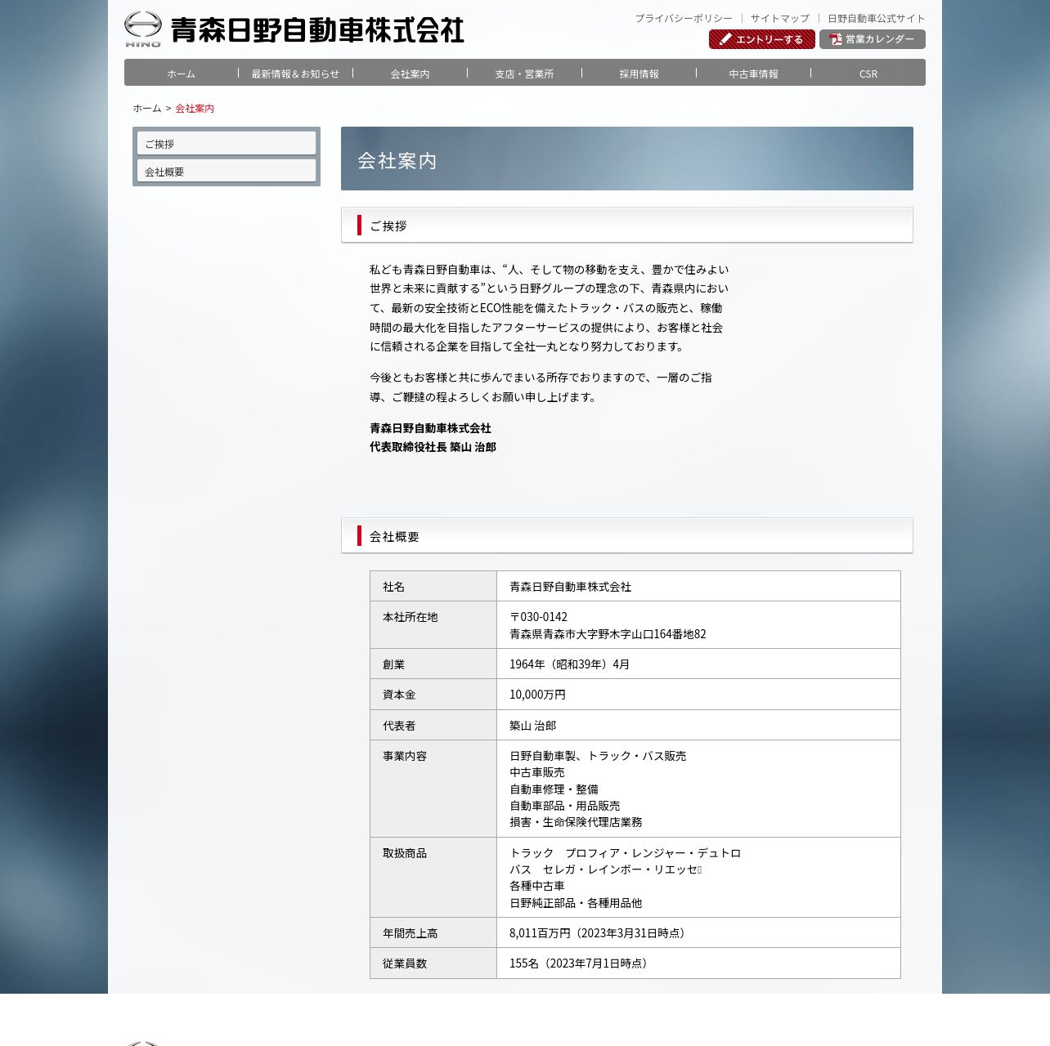Click the PDF icon on the 営業カレンダー button
Screen dimensions: 1050x1046
(836, 39)
